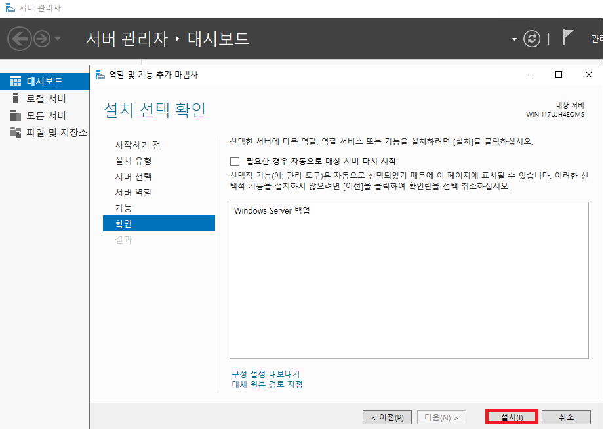This screenshot has height=429, width=604.
Task: Select Windows Server 백업 in the list
Action: [x=272, y=210]
